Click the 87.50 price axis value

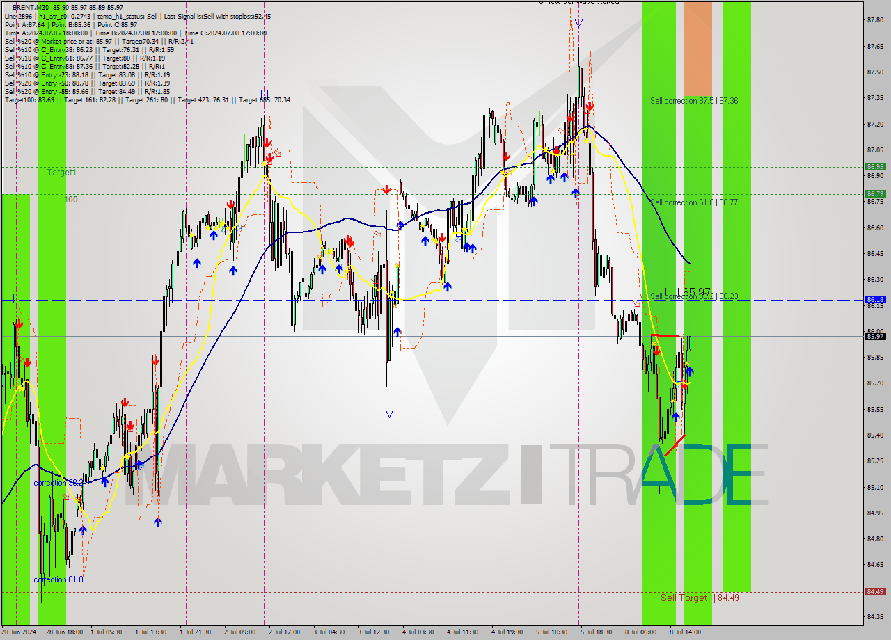pos(875,72)
